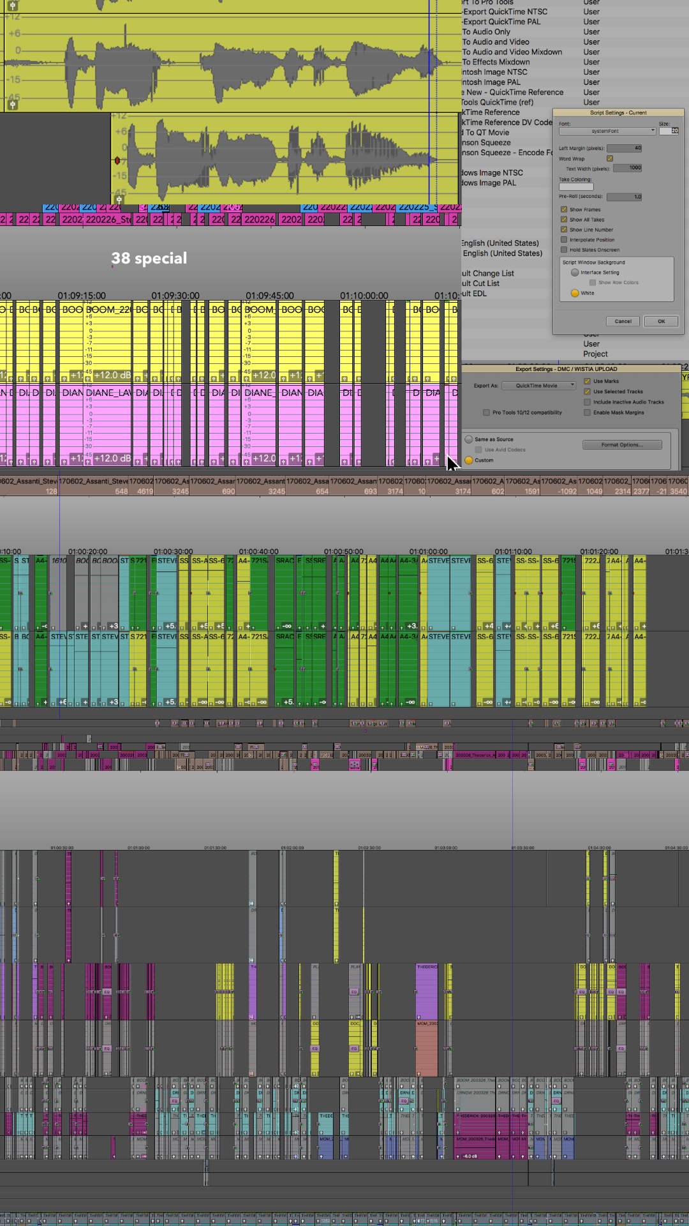This screenshot has width=689, height=1226.
Task: Open Format Options in Export Settings
Action: tap(621, 444)
